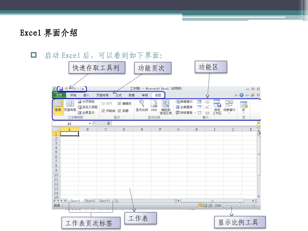Click the first-sheet navigation arrow

coord(54,201)
